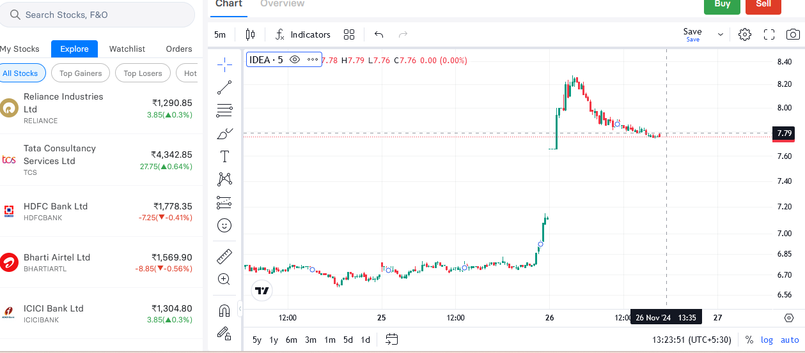
Task: Select the Explore tab
Action: [x=74, y=49]
